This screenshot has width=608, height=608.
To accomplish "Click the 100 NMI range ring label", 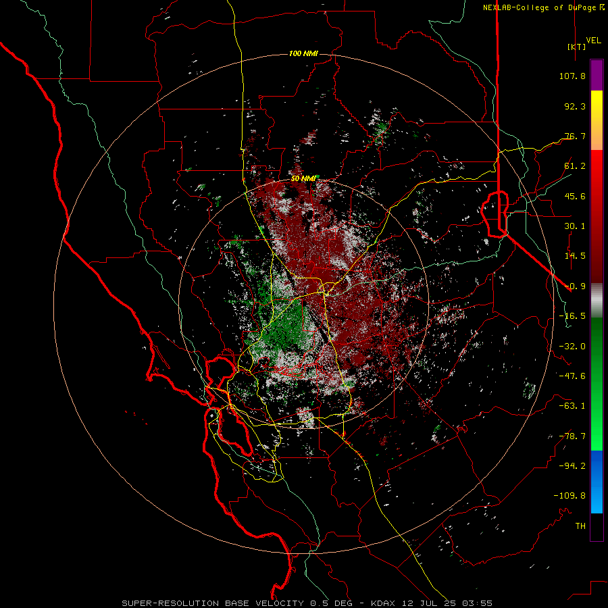I will pyautogui.click(x=303, y=53).
